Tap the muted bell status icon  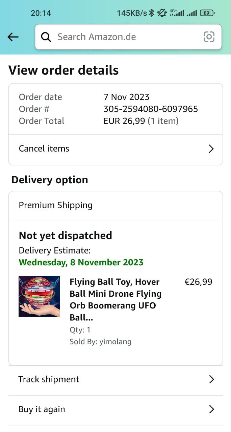pos(162,13)
